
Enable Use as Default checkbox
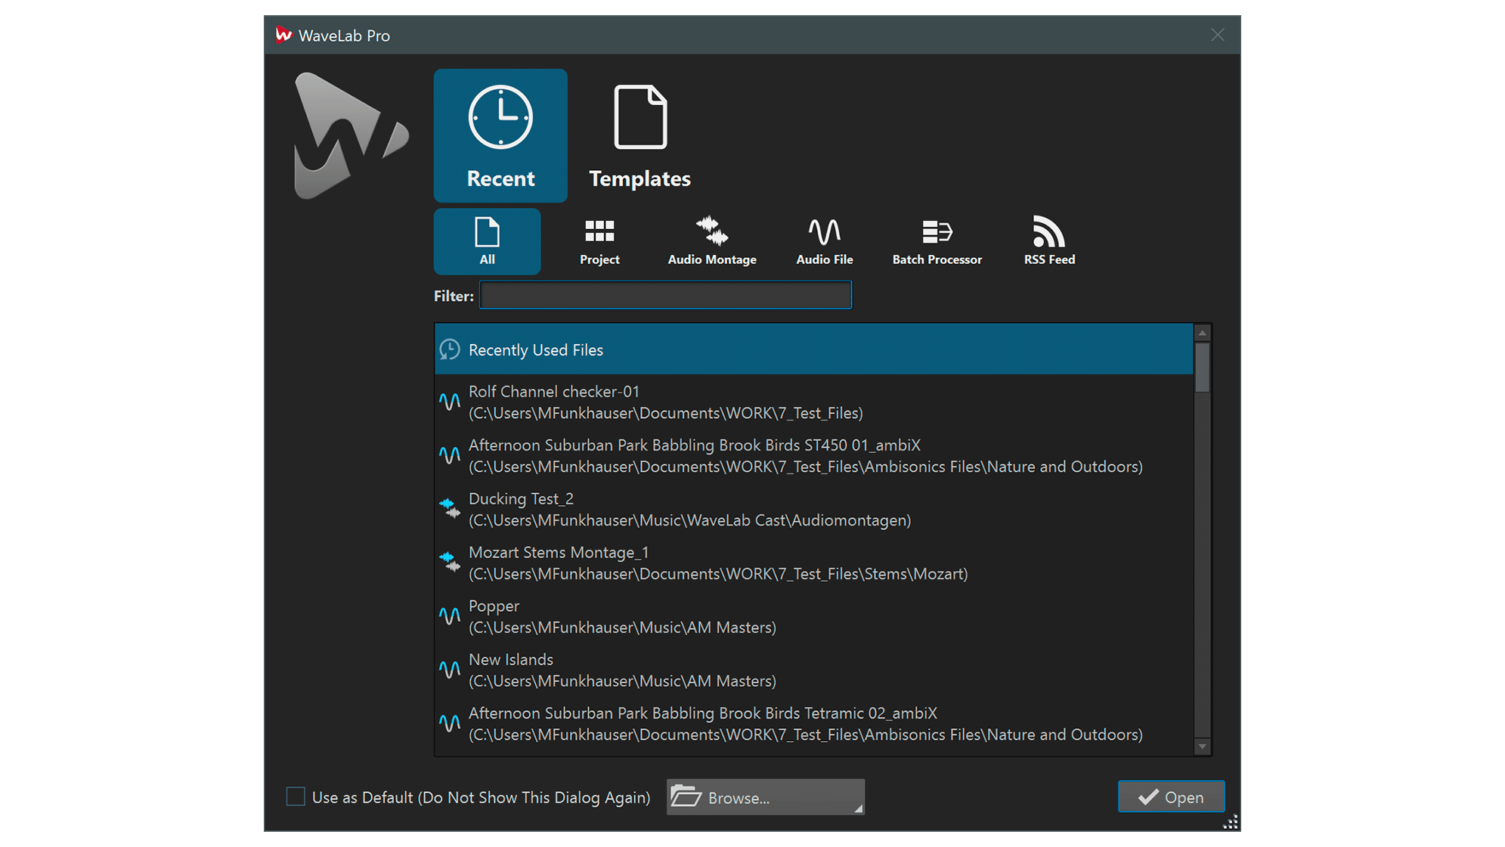click(296, 796)
